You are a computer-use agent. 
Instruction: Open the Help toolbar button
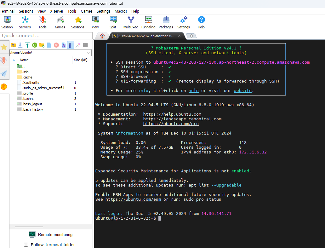tap(201, 22)
